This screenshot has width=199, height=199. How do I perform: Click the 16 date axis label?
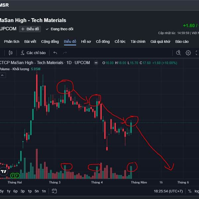161,182
